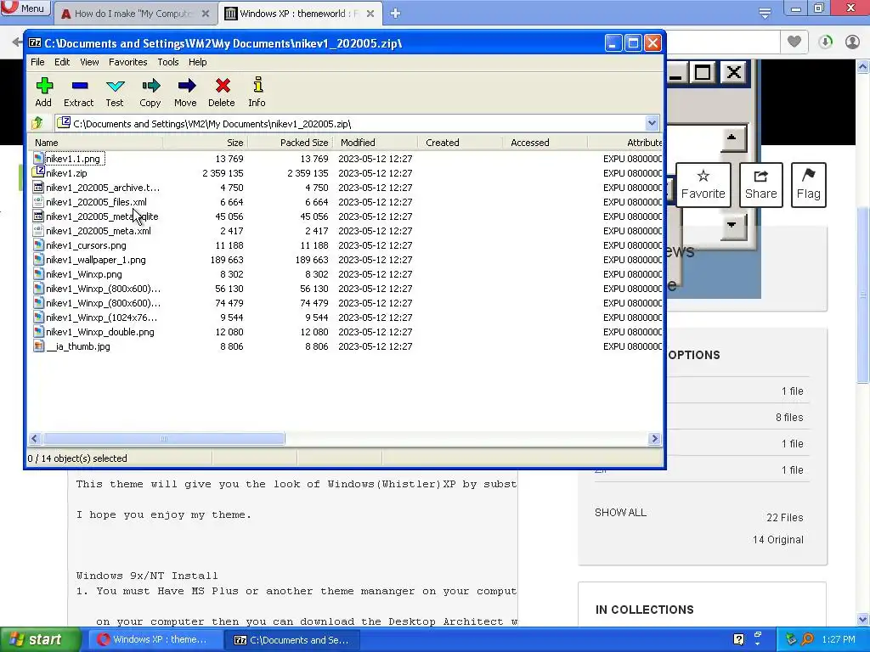Open the Info toolbar icon

[x=257, y=92]
